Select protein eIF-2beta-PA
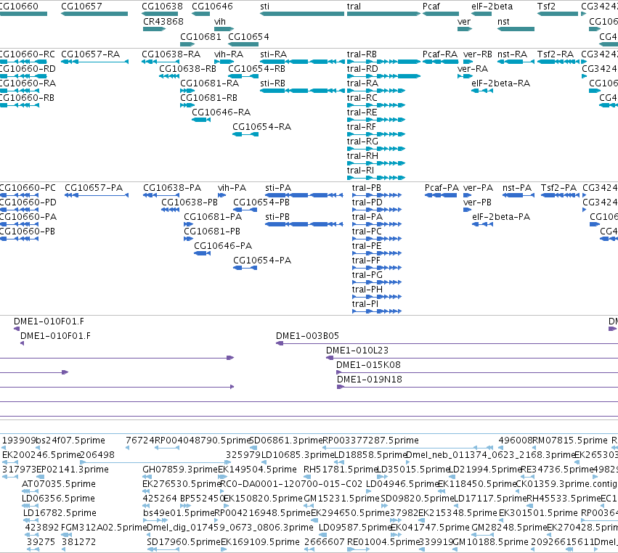This screenshot has width=618, height=553. tap(482, 224)
